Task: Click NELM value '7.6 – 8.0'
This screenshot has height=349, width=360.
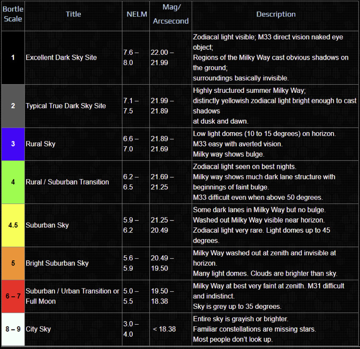Action: (x=131, y=57)
